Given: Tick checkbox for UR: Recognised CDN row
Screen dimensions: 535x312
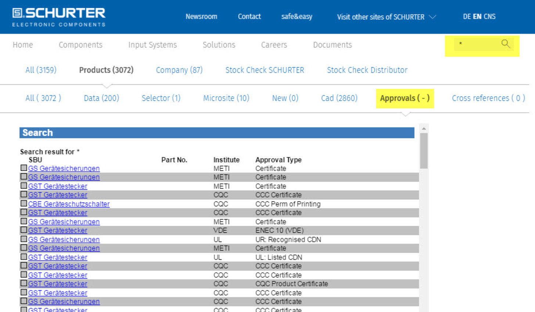Looking at the screenshot, I should point(24,239).
